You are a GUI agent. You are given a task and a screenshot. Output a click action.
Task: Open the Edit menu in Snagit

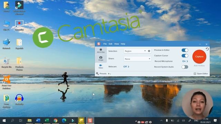110,44
